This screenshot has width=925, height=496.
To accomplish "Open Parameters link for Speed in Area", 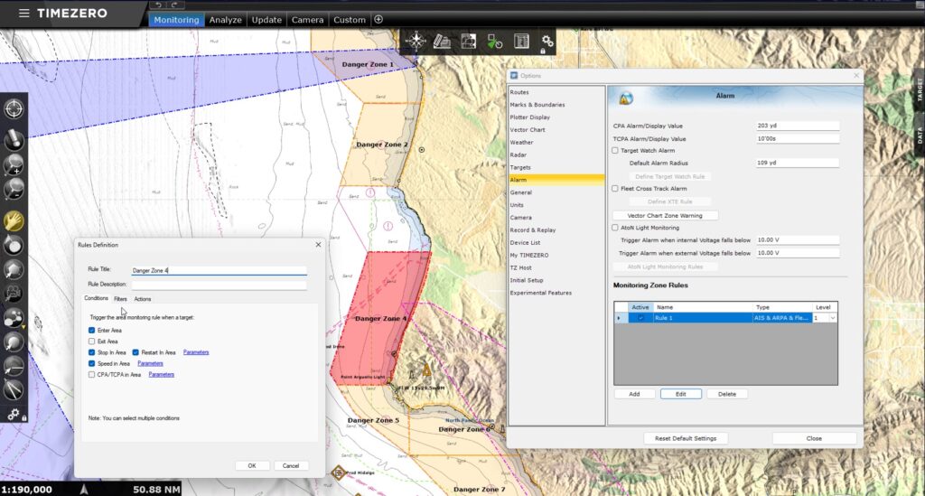I will [151, 363].
